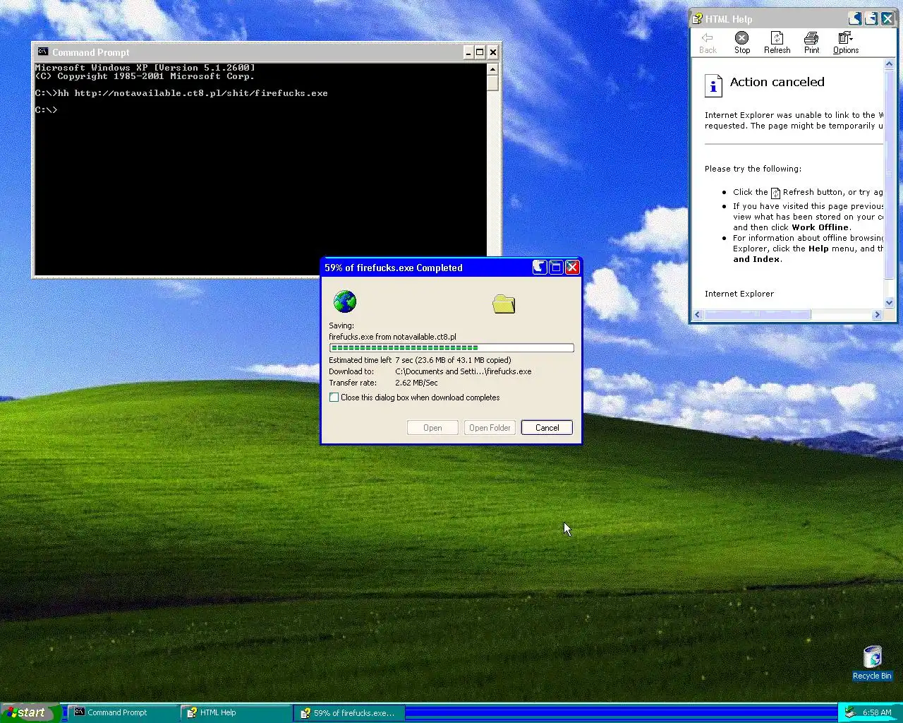Click HTML Help horizontal scrollbar thumb
The width and height of the screenshot is (903, 723).
[757, 315]
